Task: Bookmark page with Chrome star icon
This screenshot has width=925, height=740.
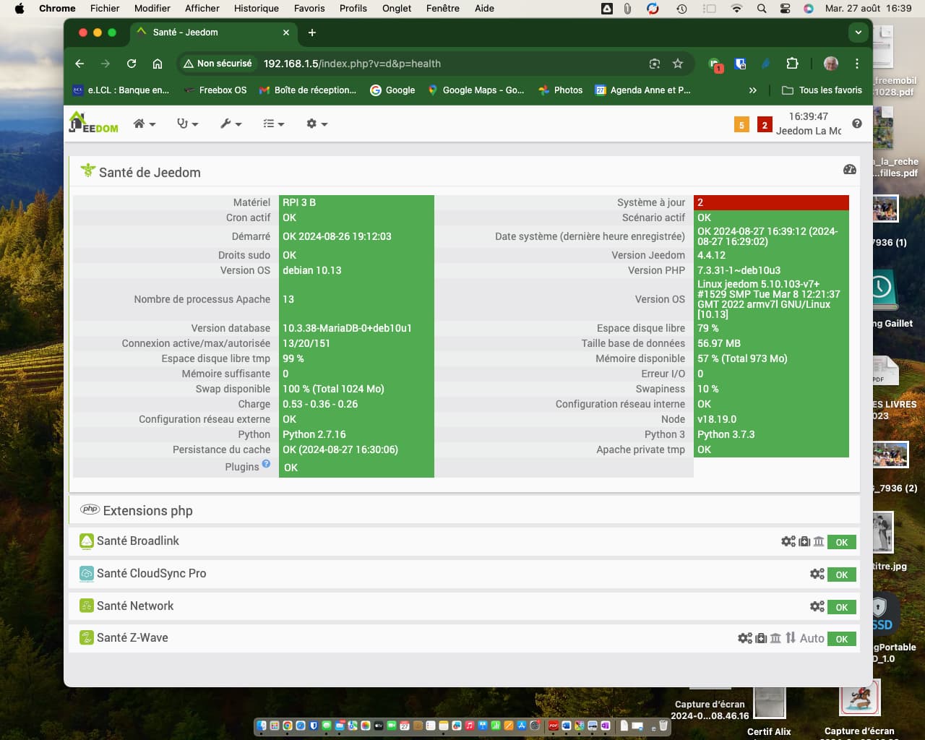Action: (x=678, y=64)
